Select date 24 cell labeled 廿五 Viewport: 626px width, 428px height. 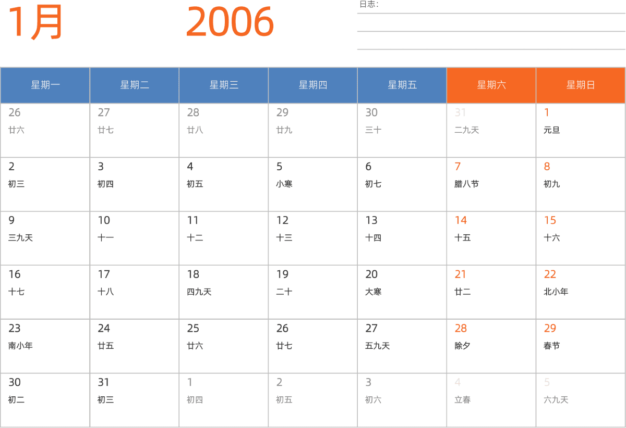135,346
